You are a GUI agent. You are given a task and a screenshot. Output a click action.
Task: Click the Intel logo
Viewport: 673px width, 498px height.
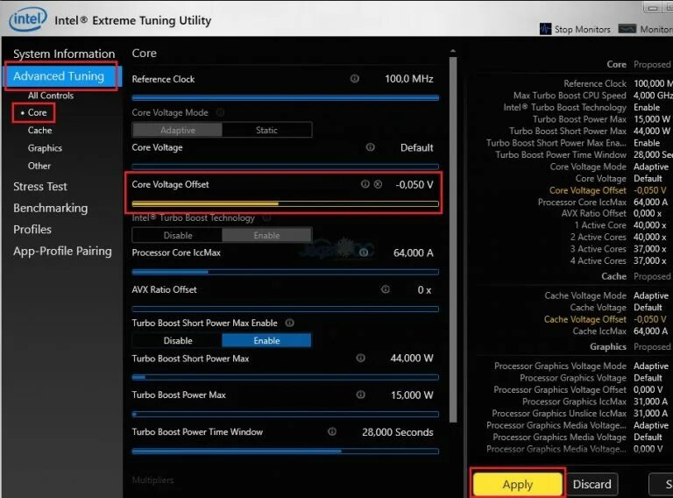pos(28,19)
